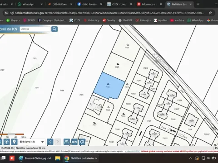The height and width of the screenshot is (163, 218).
Task: Open the TV GO bookmark
Action: [x=29, y=20]
